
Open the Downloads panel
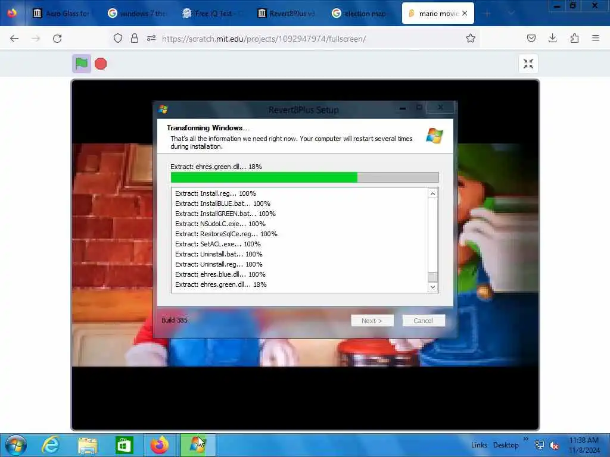(x=552, y=39)
